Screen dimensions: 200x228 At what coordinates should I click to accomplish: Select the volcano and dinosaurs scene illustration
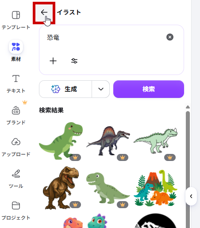(155, 188)
